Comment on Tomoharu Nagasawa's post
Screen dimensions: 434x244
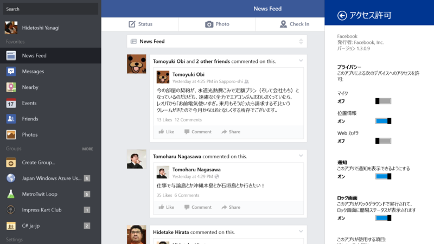tap(198, 207)
